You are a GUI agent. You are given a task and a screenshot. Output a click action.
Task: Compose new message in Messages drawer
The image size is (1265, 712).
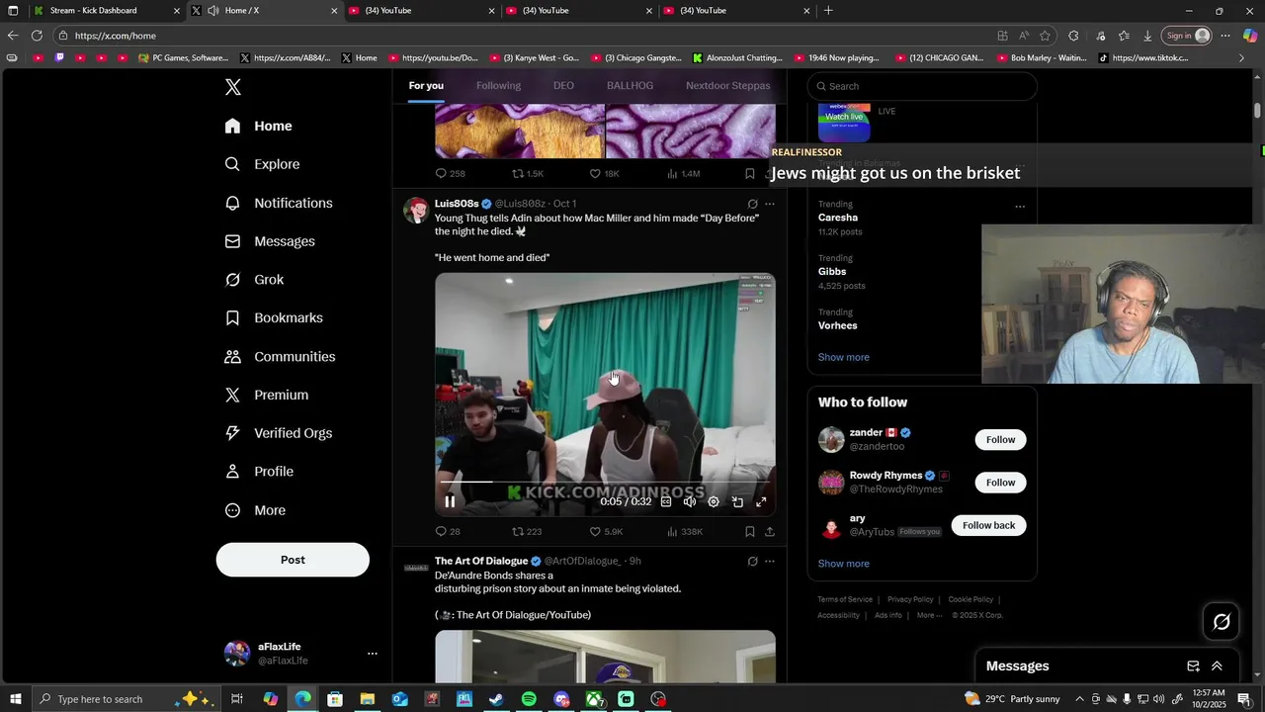click(x=1193, y=667)
